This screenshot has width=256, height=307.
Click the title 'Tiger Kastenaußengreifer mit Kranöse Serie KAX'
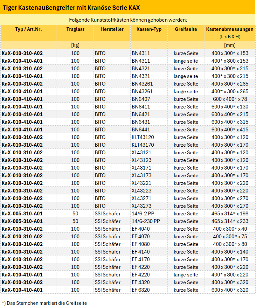71,8
